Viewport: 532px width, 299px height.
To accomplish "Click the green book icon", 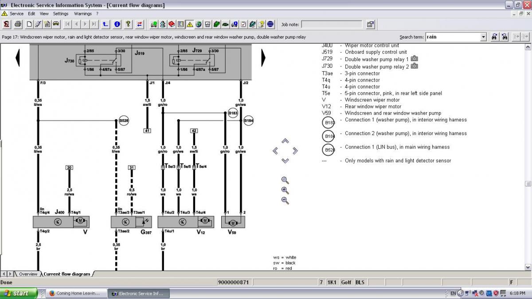I will pos(217,24).
